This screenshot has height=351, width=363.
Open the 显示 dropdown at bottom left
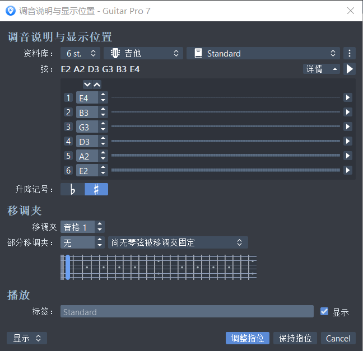(27, 338)
